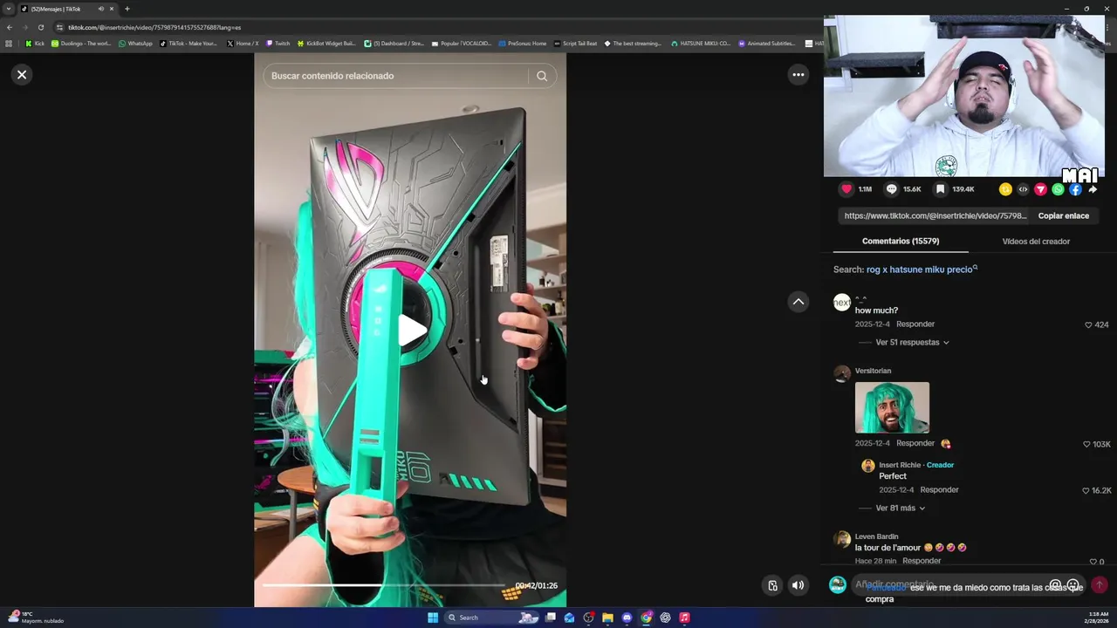Viewport: 1117px width, 628px height.
Task: Open a new browser tab
Action: (x=127, y=9)
